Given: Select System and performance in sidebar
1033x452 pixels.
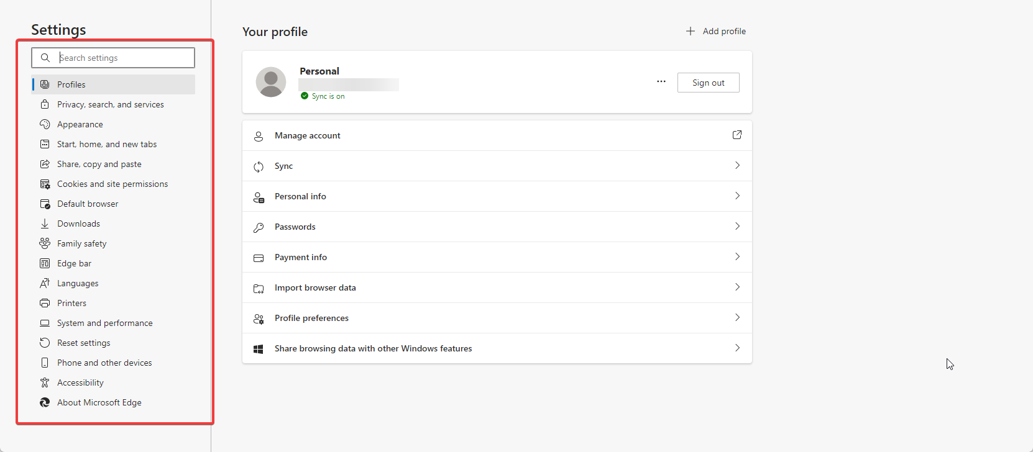Looking at the screenshot, I should click(113, 323).
